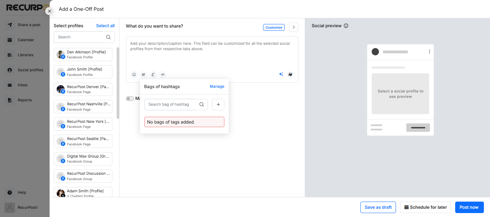Select Digital Max Group Facebook Group
Screen dimensions: 490x217
pyautogui.click(x=83, y=159)
